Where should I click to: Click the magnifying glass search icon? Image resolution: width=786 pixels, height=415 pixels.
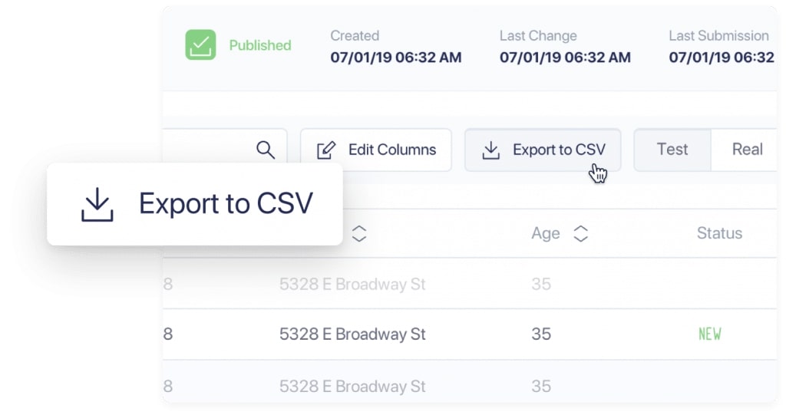[266, 150]
